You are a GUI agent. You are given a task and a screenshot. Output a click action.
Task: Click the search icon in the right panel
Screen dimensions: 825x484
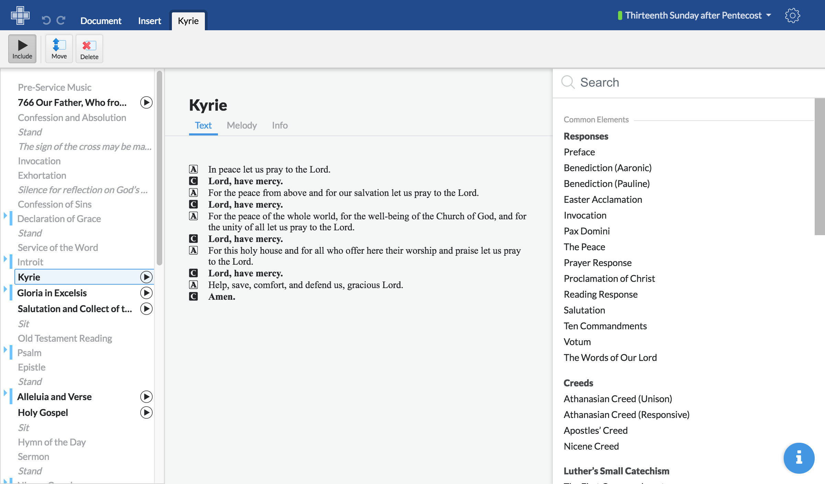(x=568, y=82)
